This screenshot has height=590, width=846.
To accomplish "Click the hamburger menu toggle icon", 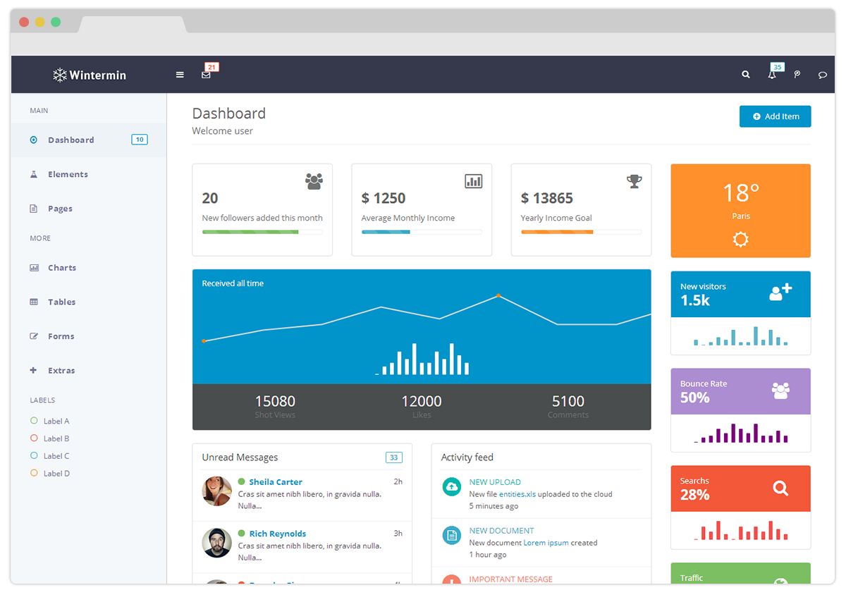I will [180, 75].
